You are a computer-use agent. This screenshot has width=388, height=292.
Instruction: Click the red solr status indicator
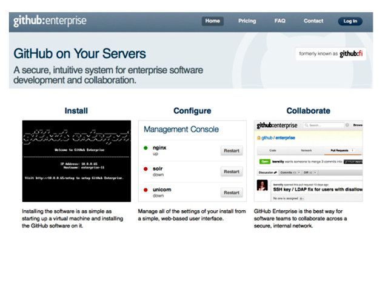click(x=145, y=169)
